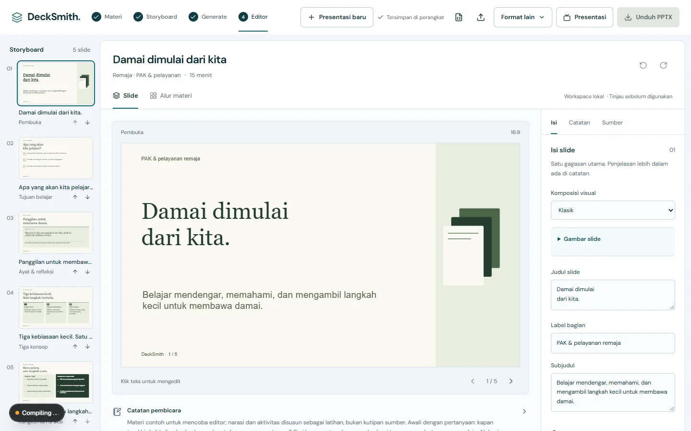The width and height of the screenshot is (691, 431).
Task: Move slide 04 down in the storyboard
Action: pos(88,347)
